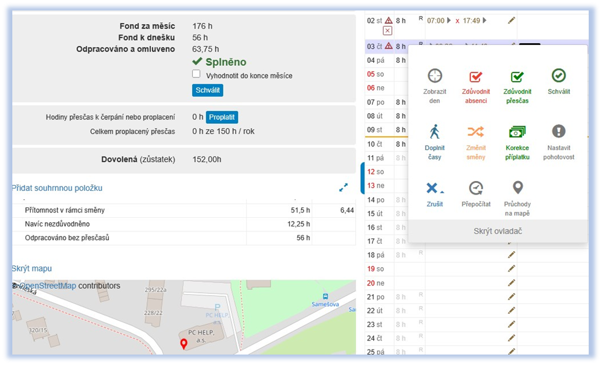Select the Zdůvodnit absenci icon
Screen dimensions: 601x365
click(475, 76)
